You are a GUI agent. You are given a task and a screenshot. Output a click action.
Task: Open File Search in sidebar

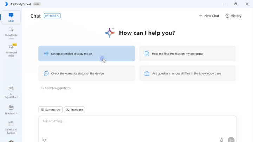pos(11,110)
